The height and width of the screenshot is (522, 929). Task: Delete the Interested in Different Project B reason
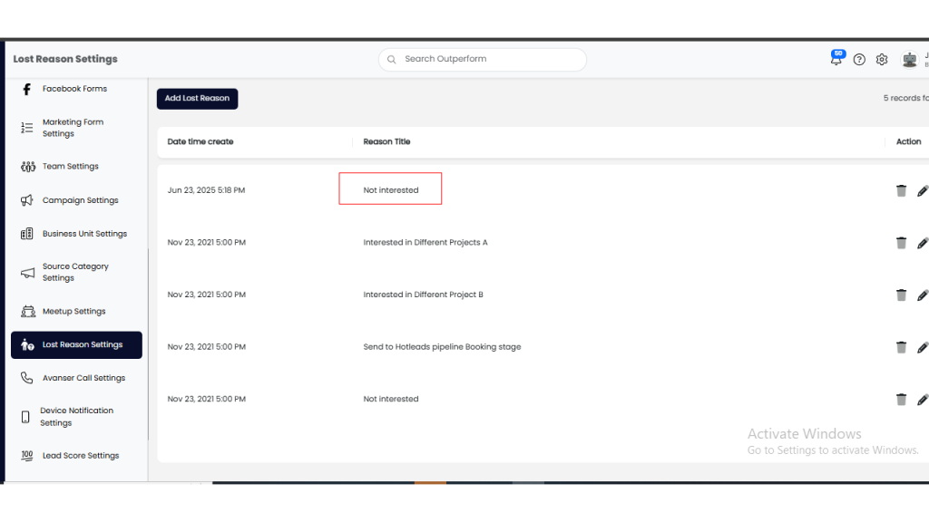coord(901,295)
